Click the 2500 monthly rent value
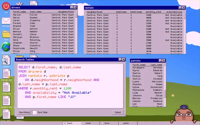 coord(148,37)
